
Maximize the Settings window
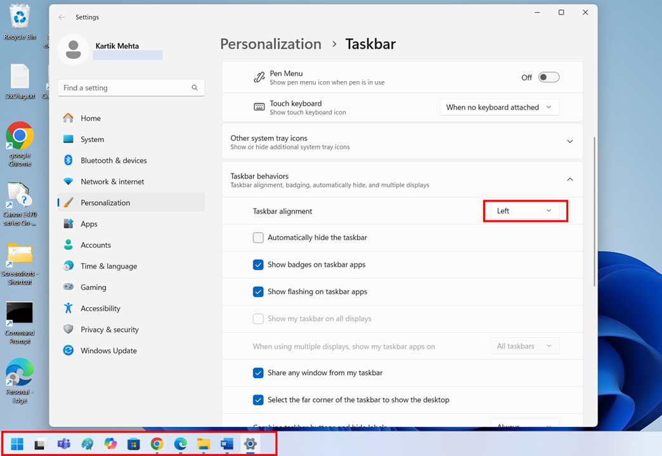(x=561, y=13)
